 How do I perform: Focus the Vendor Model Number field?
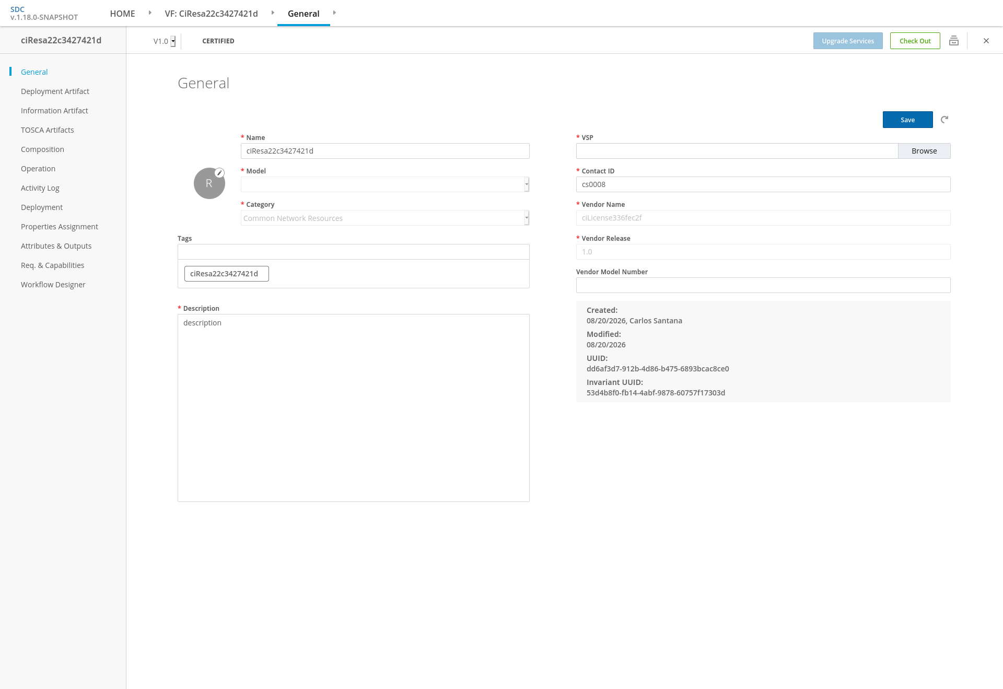pos(763,285)
